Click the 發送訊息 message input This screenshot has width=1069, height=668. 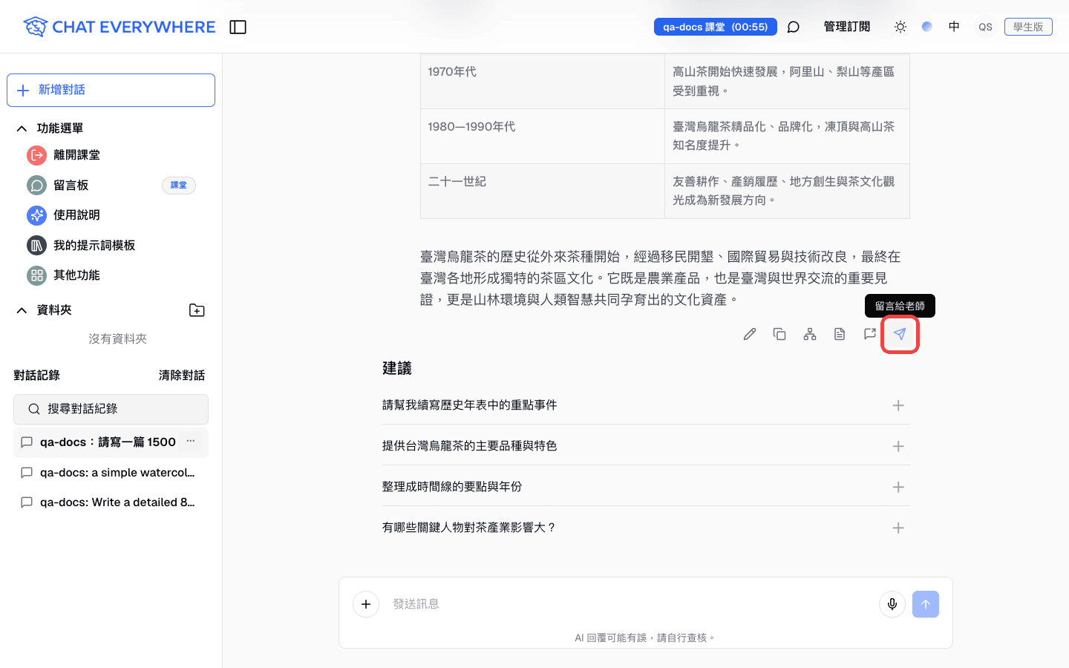point(631,604)
